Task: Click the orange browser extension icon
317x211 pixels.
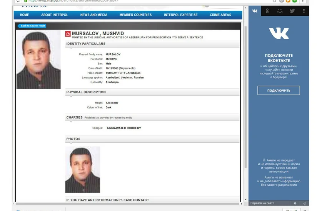Action: 288,1
